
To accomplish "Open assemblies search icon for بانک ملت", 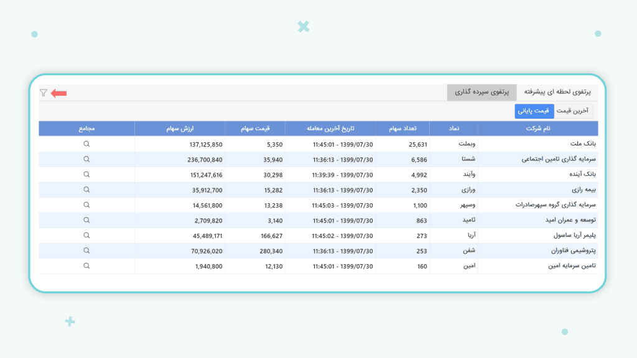I will 86,144.
